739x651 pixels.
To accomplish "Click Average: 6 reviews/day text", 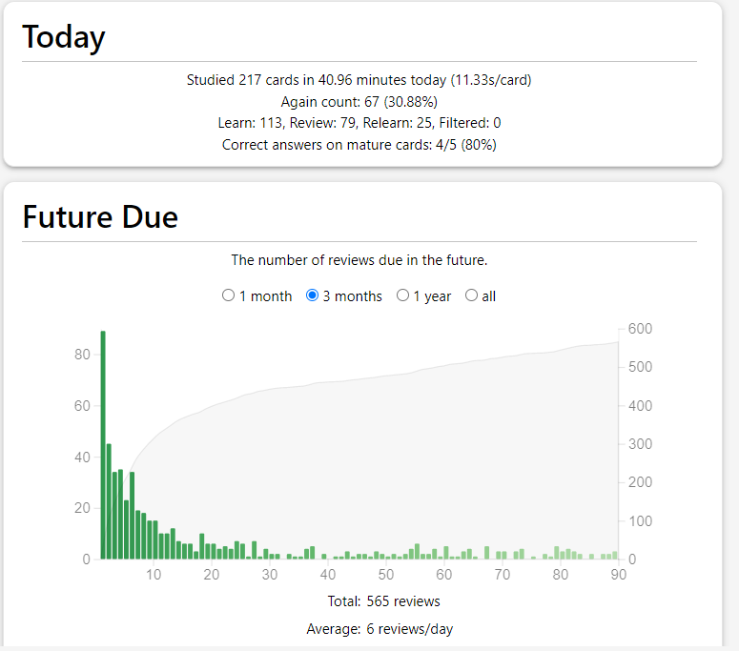I will (x=372, y=629).
